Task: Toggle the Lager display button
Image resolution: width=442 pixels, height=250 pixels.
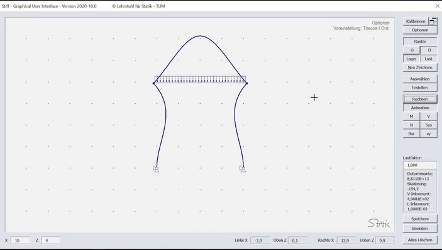Action: (411, 59)
